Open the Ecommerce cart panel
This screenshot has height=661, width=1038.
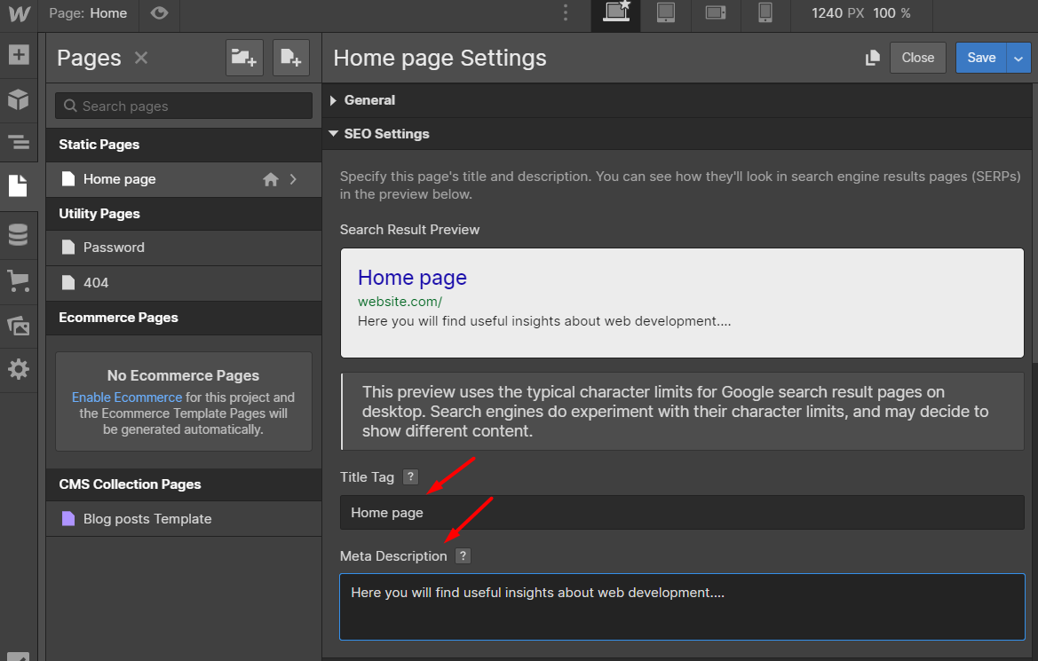(19, 279)
